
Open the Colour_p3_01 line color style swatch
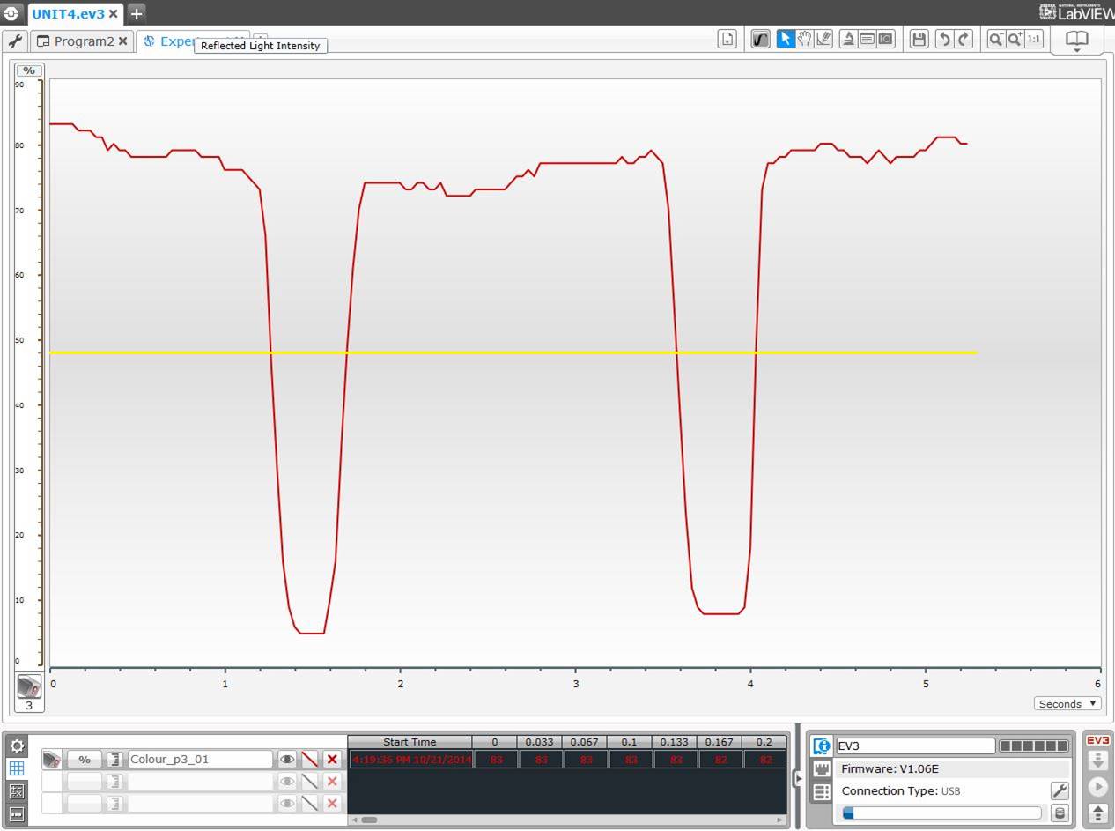[x=309, y=759]
